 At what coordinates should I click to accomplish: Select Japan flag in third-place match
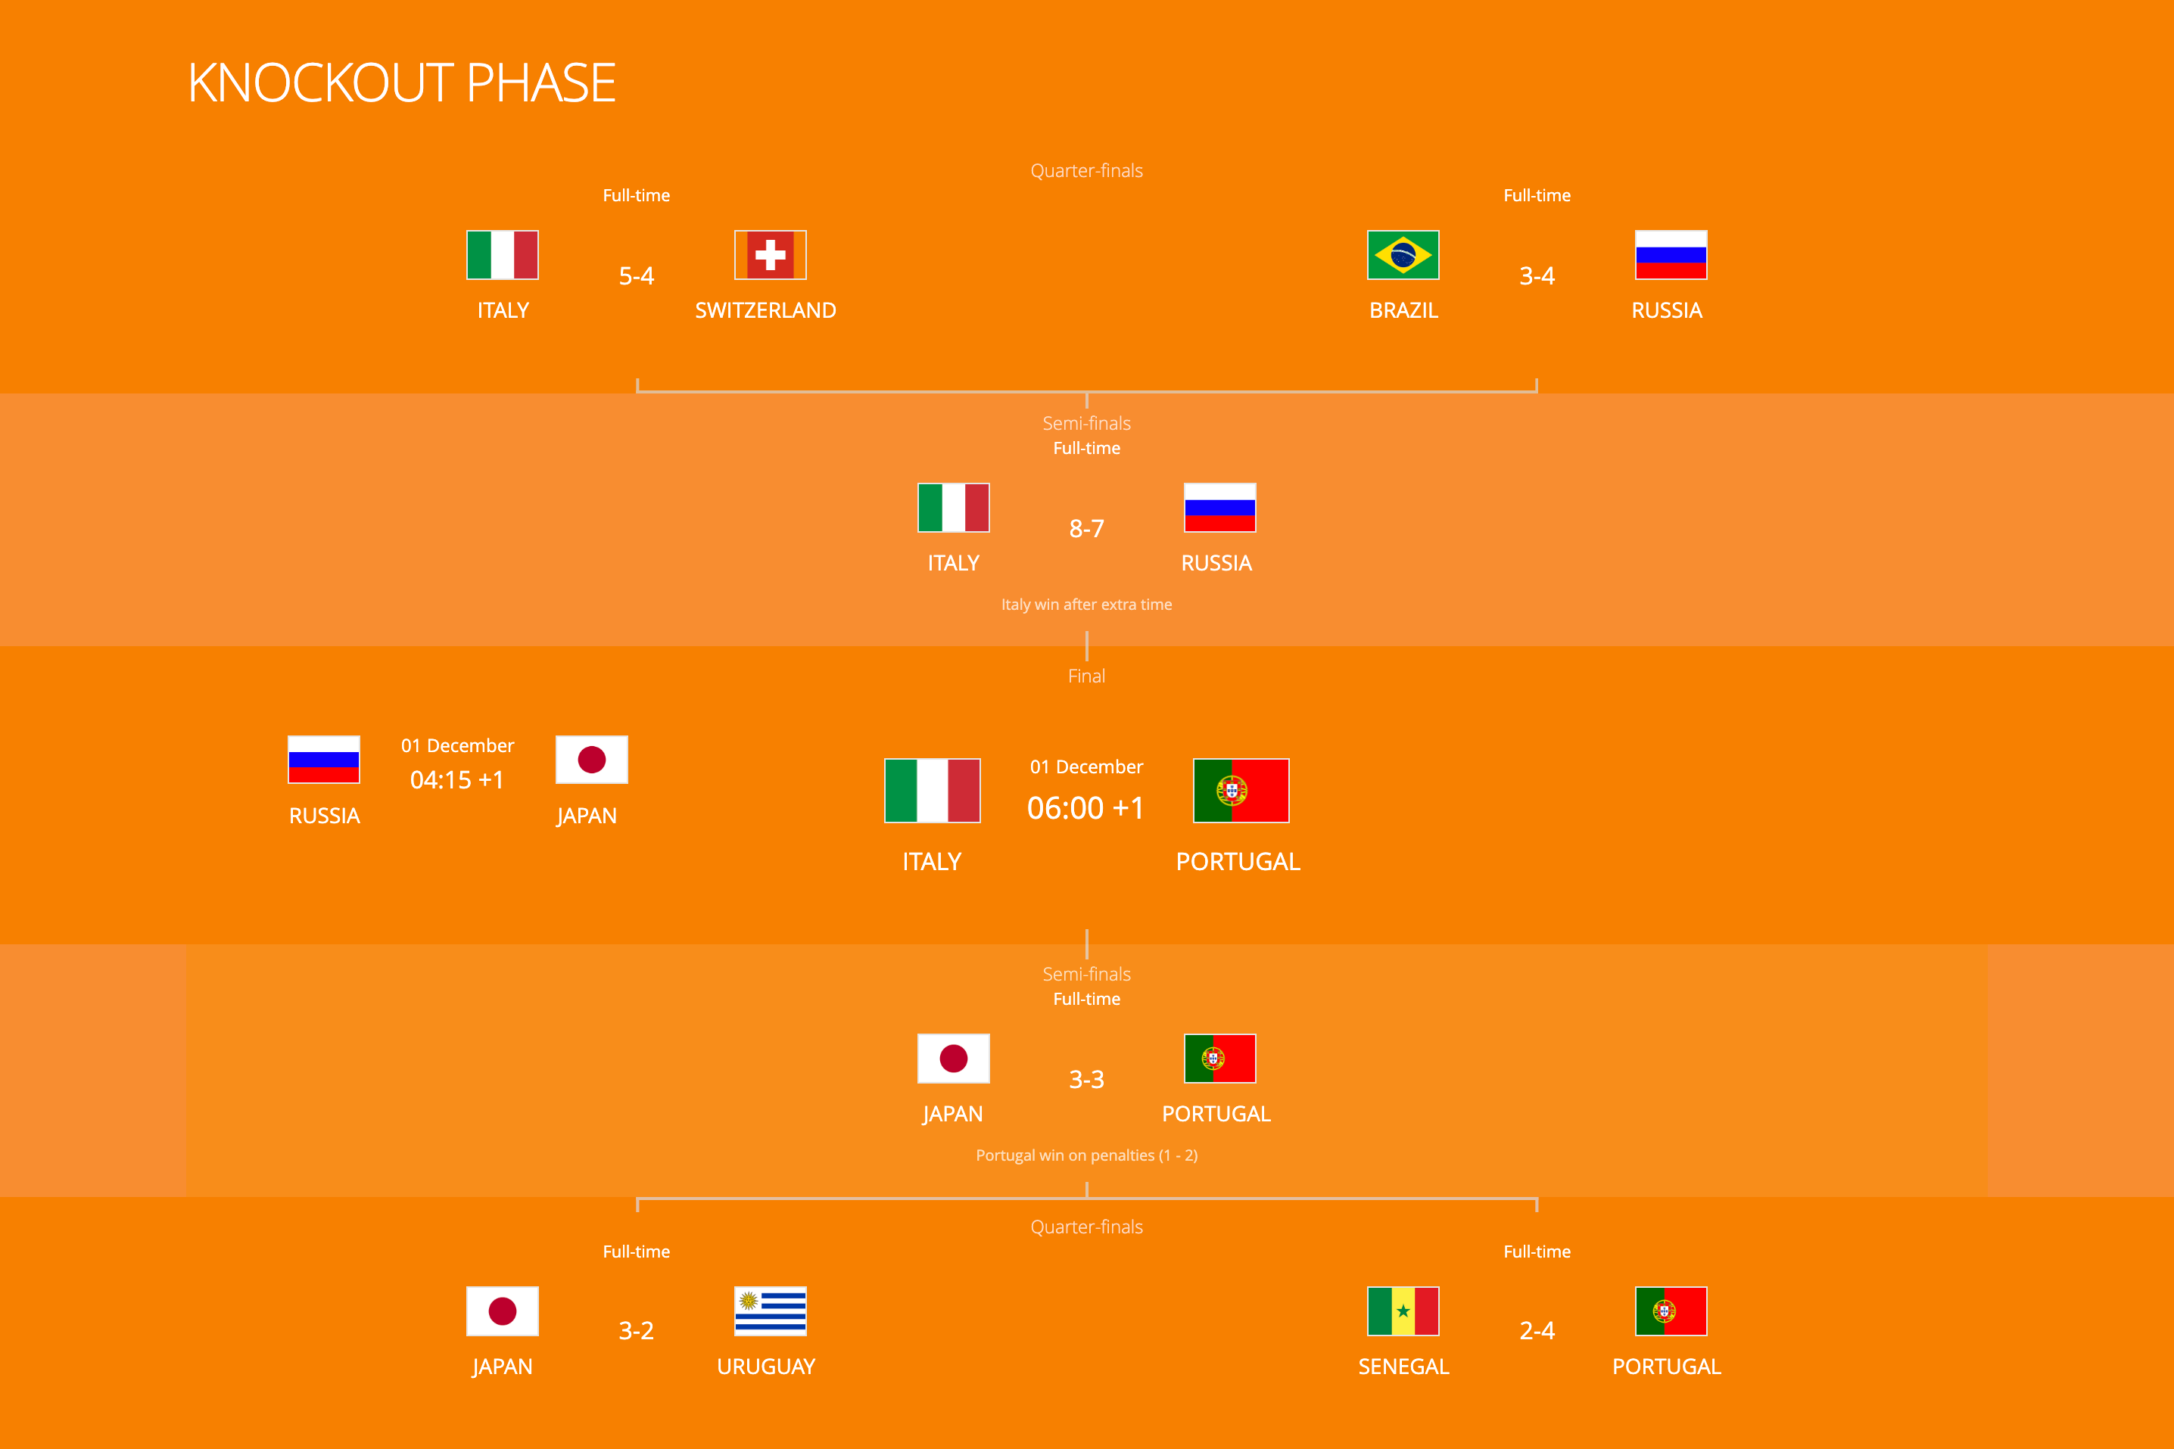point(591,759)
